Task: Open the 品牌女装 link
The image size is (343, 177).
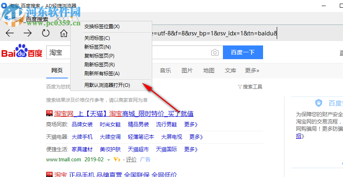Action: pos(82,125)
